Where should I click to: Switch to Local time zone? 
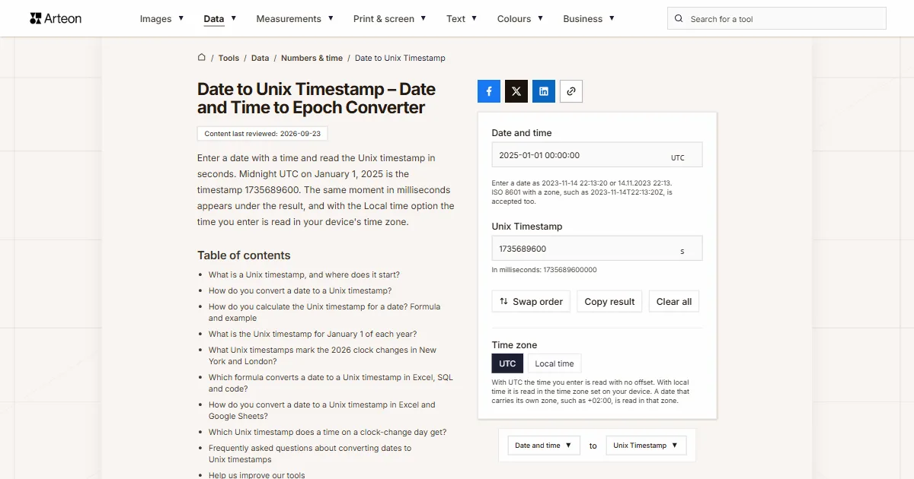554,363
